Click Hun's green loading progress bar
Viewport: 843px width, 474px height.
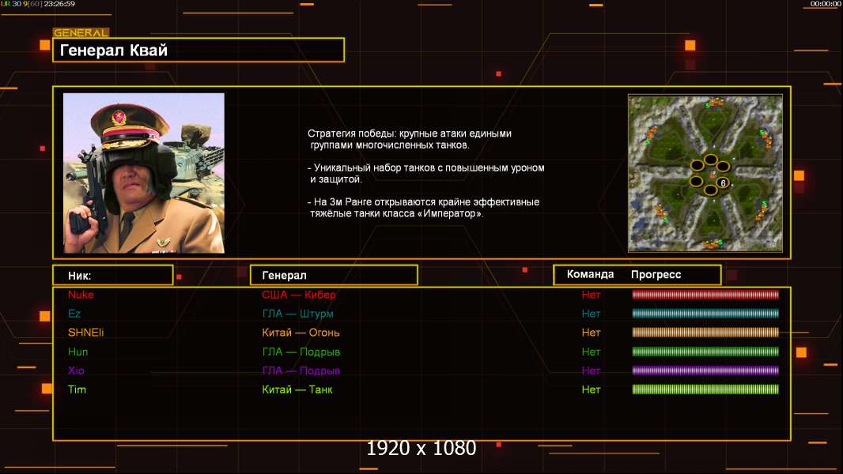tap(705, 352)
